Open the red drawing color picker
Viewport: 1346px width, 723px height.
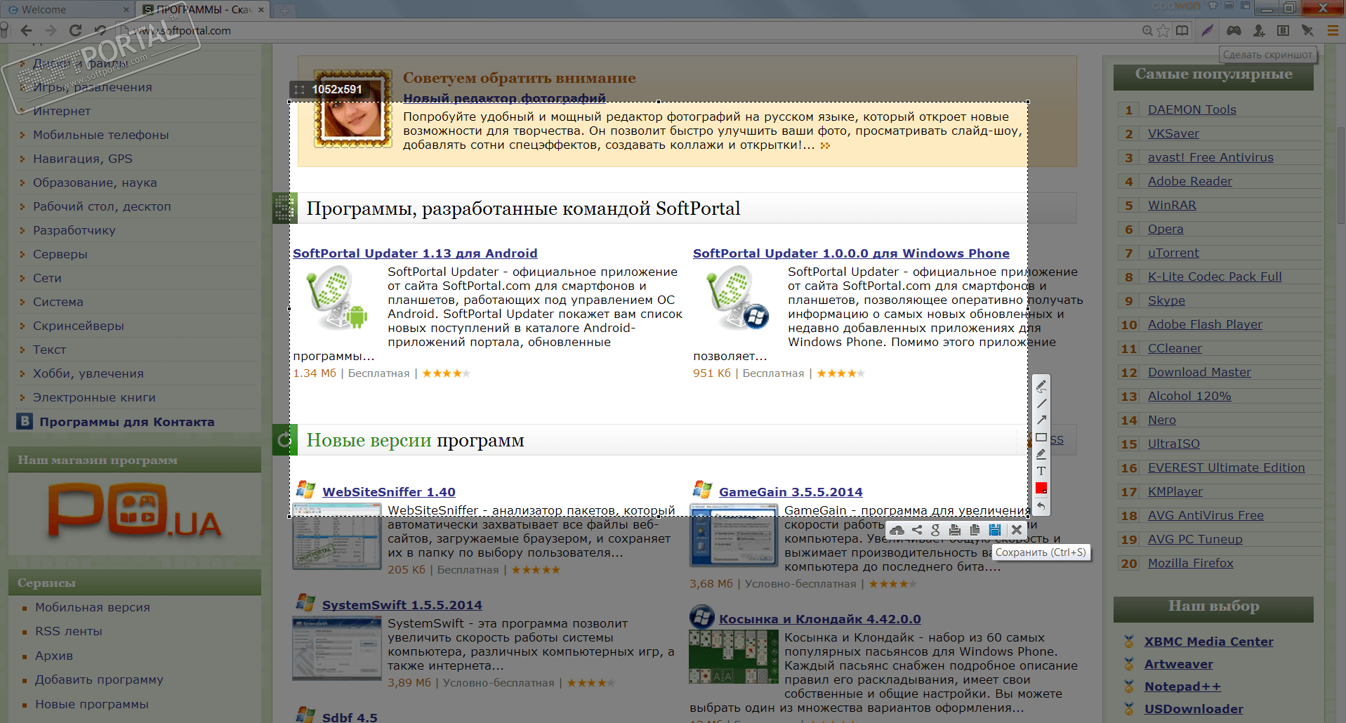click(1041, 488)
